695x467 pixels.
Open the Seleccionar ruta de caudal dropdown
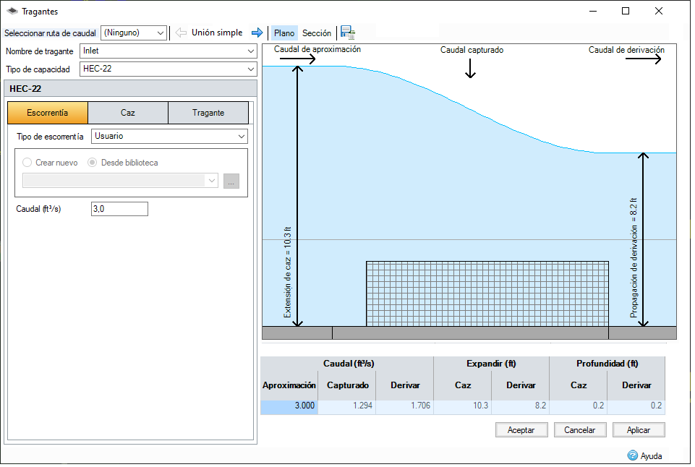pos(134,33)
